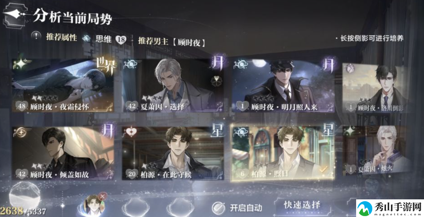Select the 顾时夜·夜霜侵怀 world card
Image resolution: width=424 pixels, height=217 pixels.
click(63, 85)
